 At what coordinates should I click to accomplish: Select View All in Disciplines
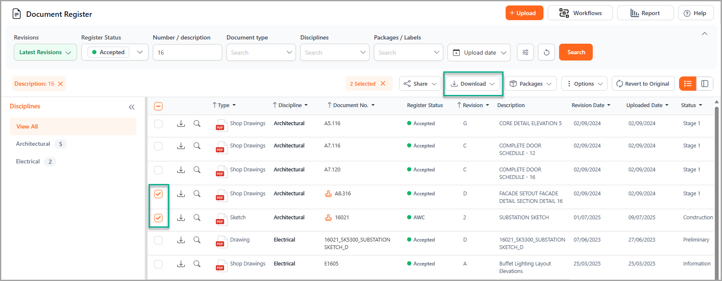point(27,126)
